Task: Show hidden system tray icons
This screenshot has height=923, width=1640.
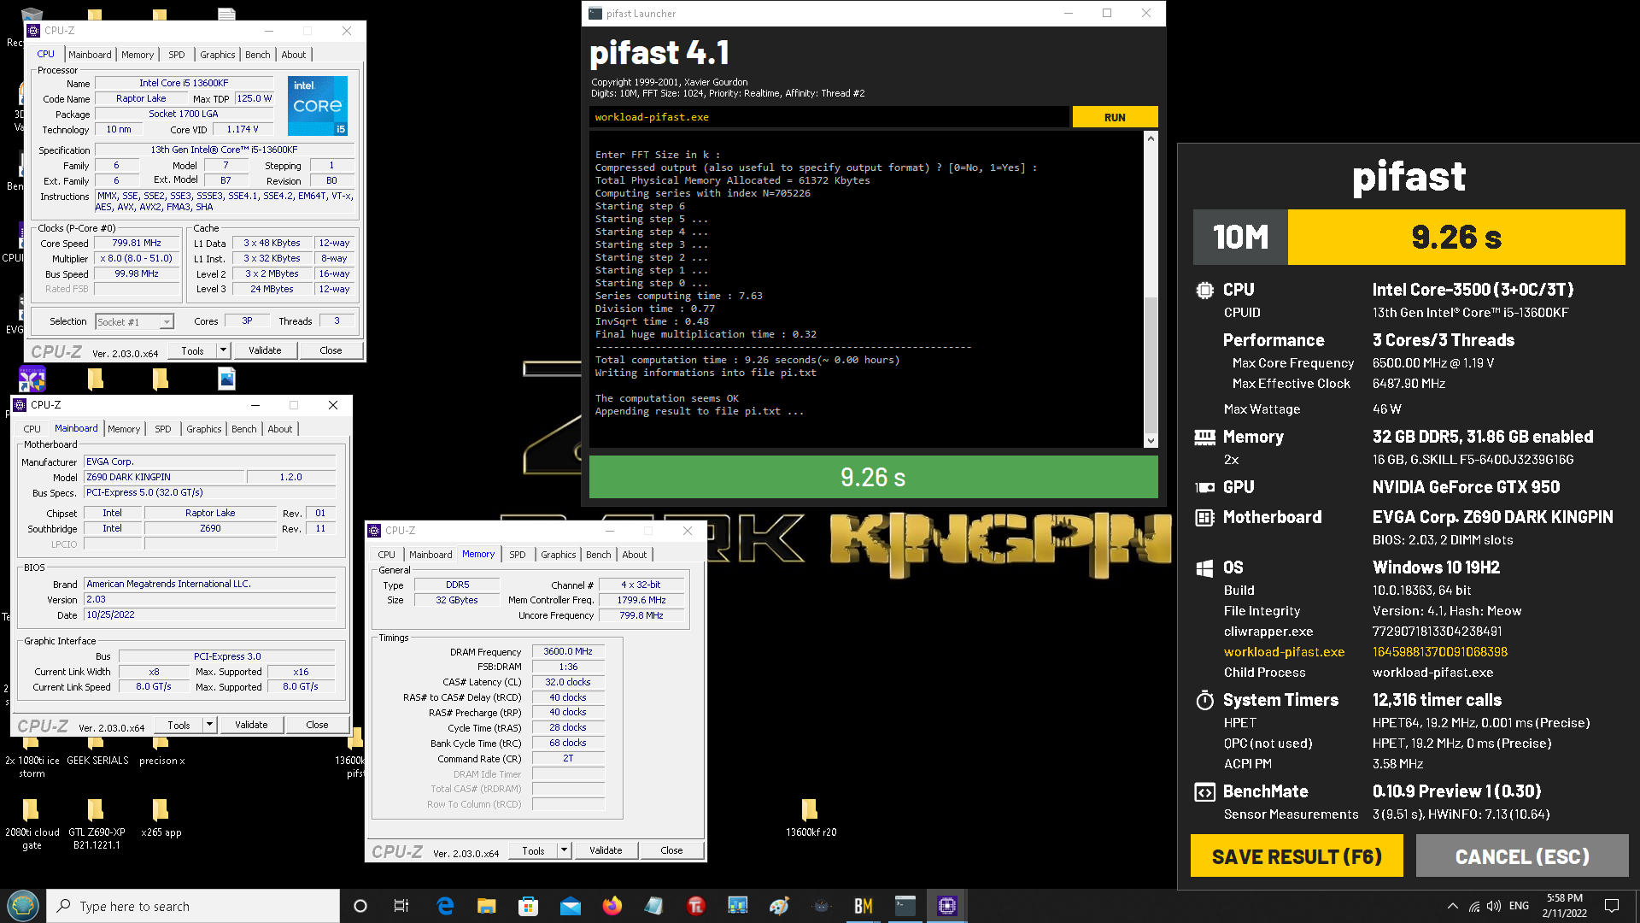Action: point(1452,906)
